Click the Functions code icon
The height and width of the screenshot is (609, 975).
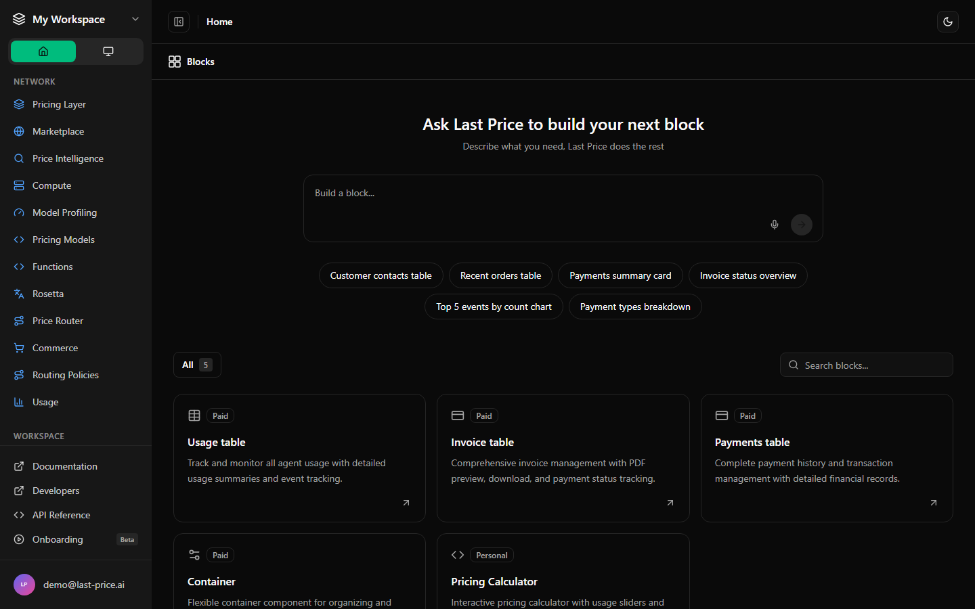(19, 267)
